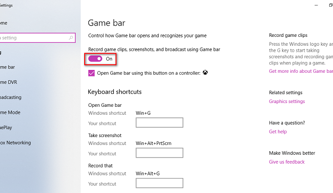Go to Broadcasting settings in sidebar
This screenshot has height=193, width=333.
tap(11, 97)
